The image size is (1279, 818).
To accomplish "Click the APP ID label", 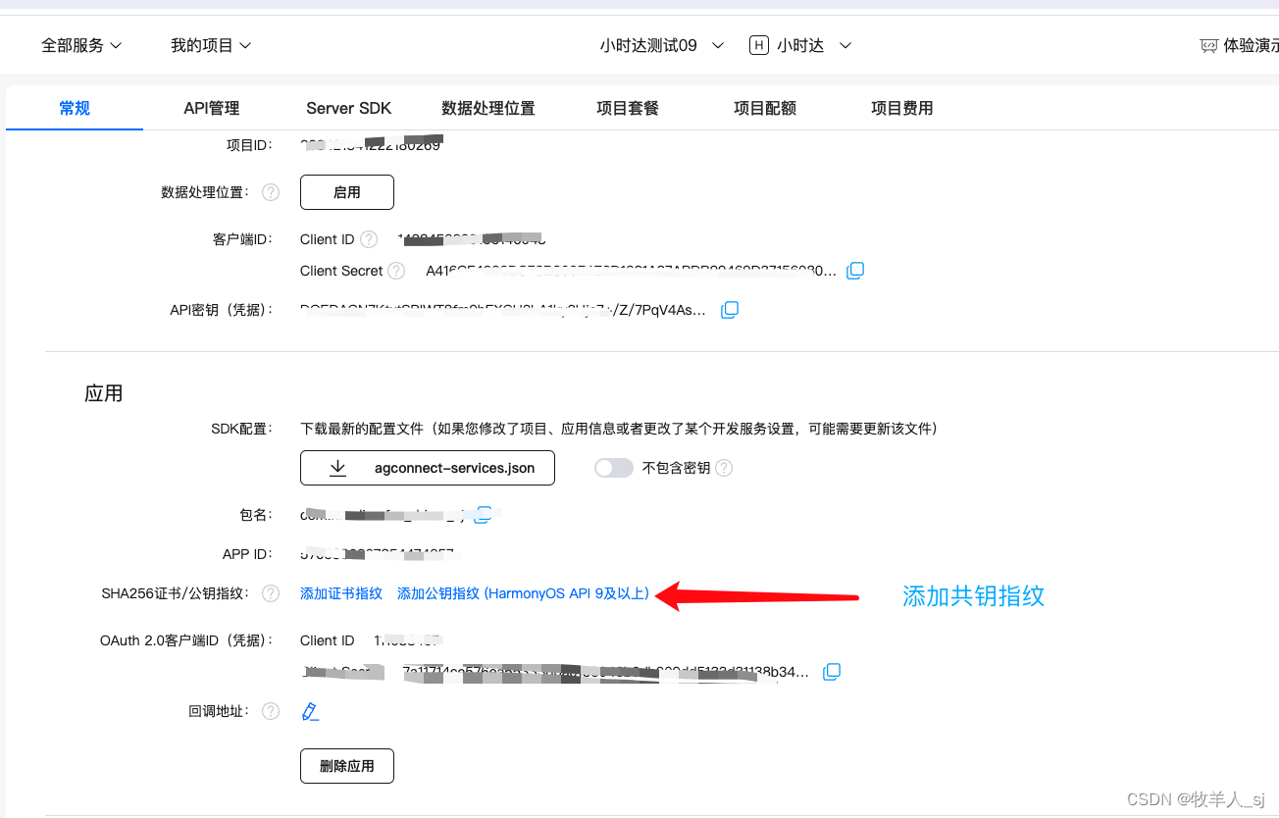I will pyautogui.click(x=247, y=554).
